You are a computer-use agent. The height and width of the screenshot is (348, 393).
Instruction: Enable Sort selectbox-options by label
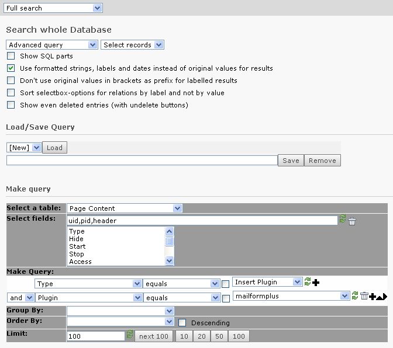tap(11, 93)
